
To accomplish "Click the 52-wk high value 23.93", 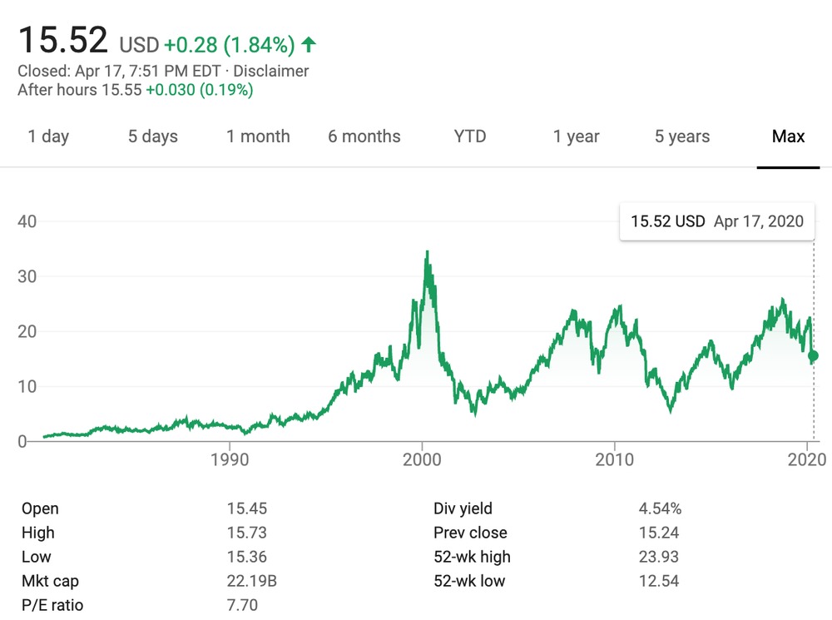I will (x=658, y=557).
